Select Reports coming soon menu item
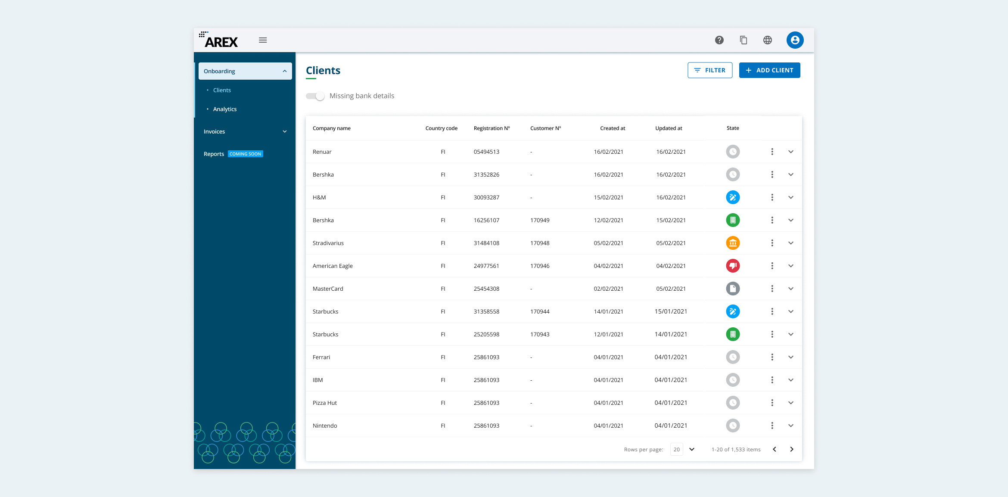 (233, 154)
